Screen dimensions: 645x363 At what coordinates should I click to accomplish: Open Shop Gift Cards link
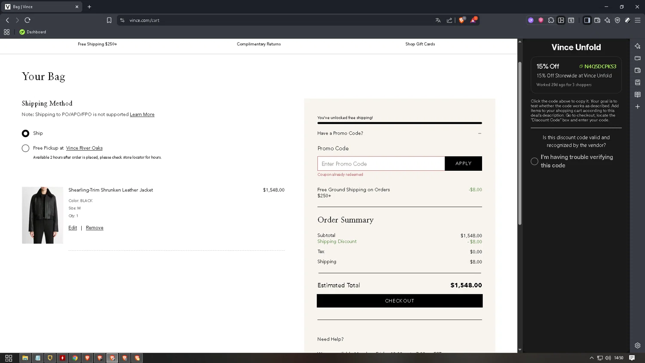[x=420, y=44]
